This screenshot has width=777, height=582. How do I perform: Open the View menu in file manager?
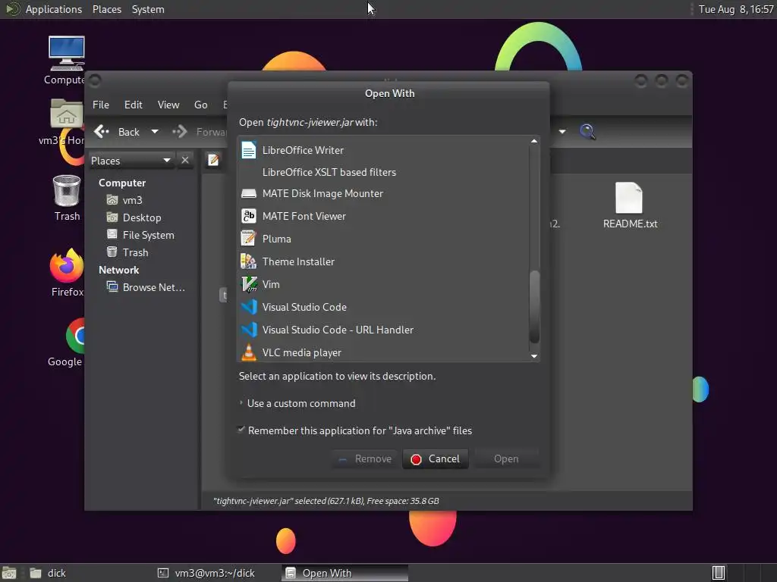168,105
